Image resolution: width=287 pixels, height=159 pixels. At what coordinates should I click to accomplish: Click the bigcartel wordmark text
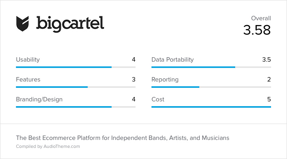point(70,24)
